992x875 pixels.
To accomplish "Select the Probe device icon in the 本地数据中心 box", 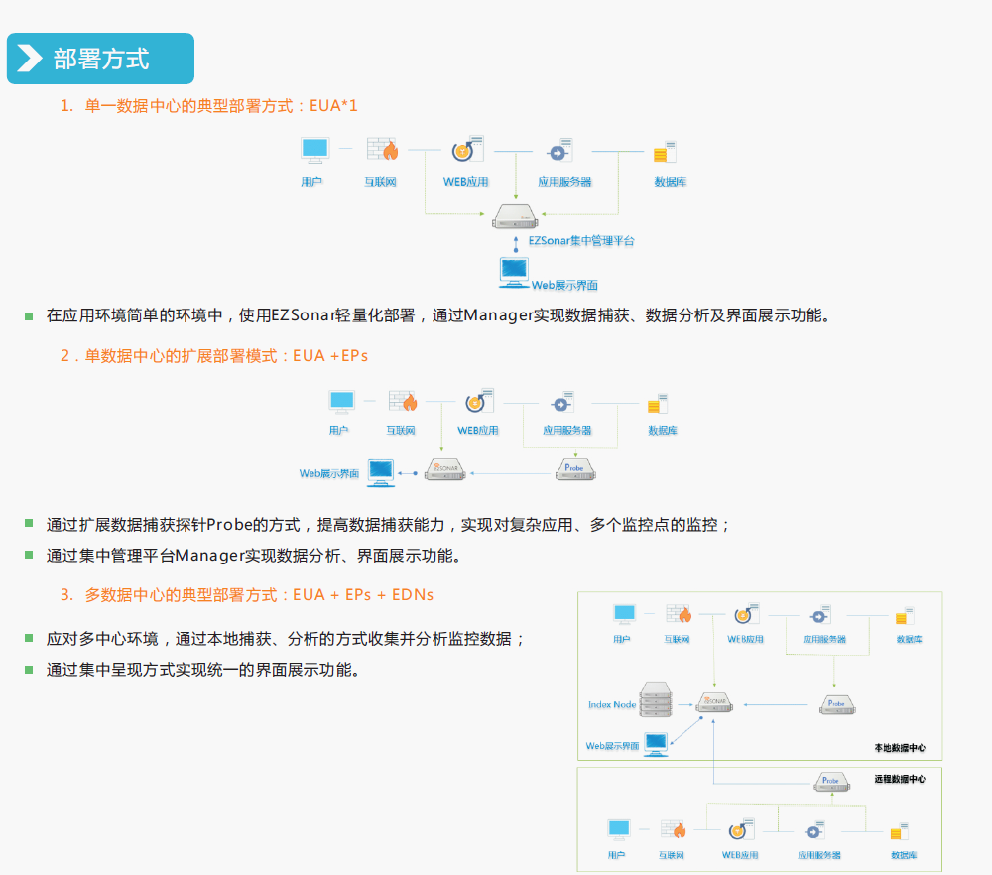I will pyautogui.click(x=837, y=704).
